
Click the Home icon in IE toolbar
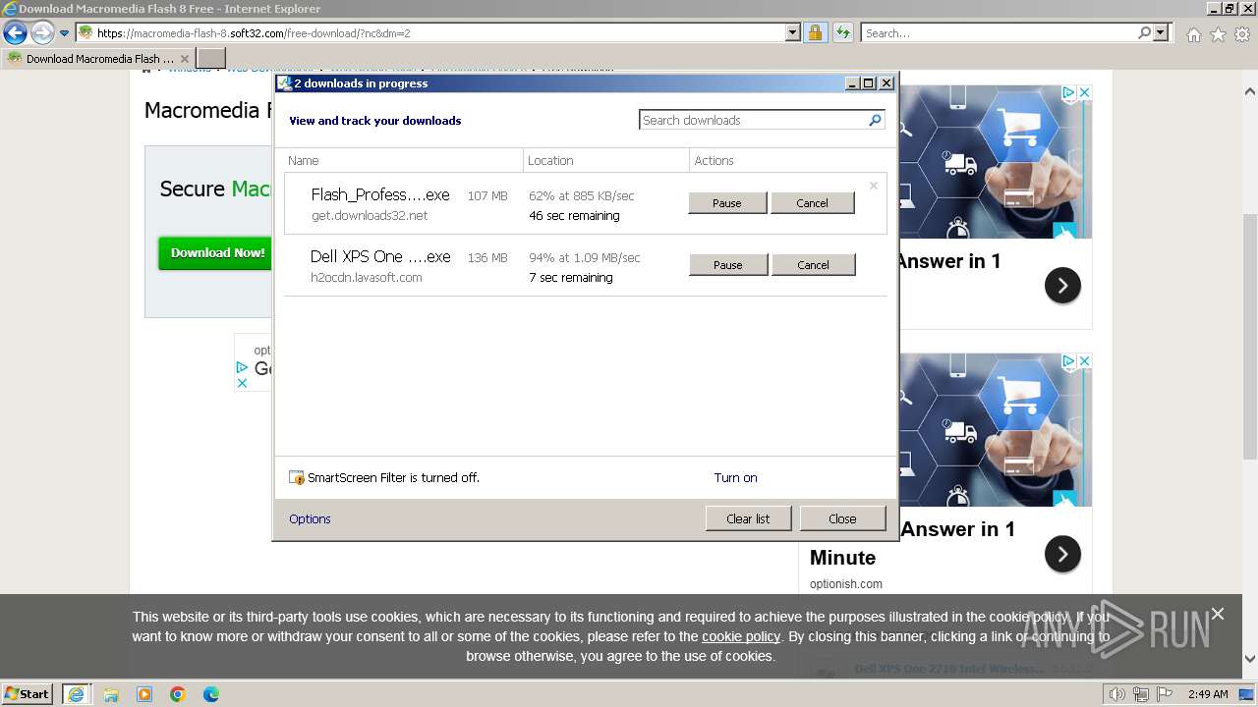coord(1193,34)
